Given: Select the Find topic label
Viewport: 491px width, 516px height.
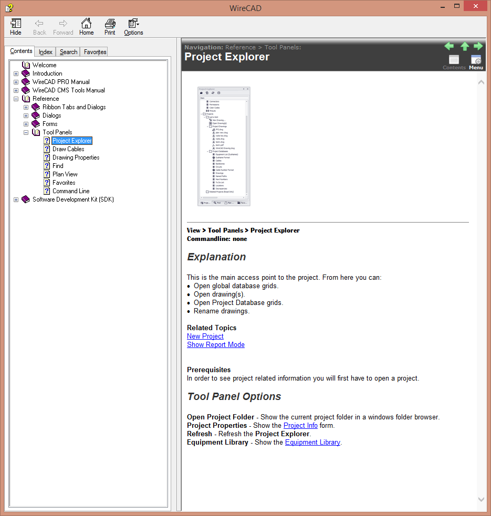Looking at the screenshot, I should tap(58, 166).
